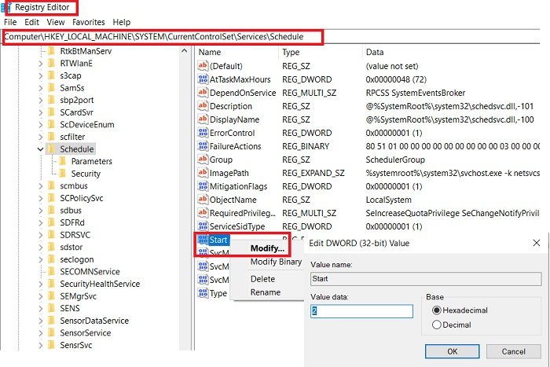Confirm the DWORD edit with OK
Image resolution: width=550 pixels, height=367 pixels.
(452, 351)
